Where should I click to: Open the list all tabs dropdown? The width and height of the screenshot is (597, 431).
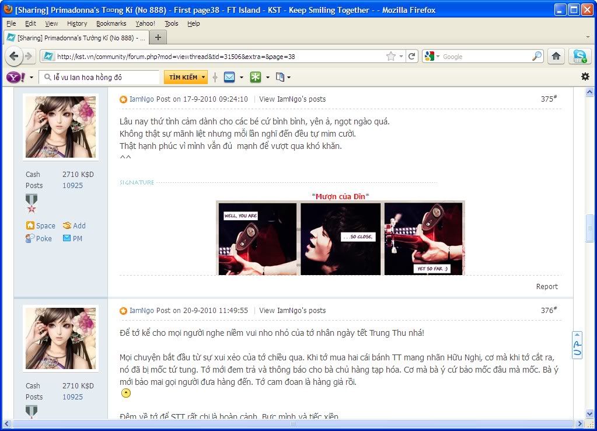(x=588, y=37)
